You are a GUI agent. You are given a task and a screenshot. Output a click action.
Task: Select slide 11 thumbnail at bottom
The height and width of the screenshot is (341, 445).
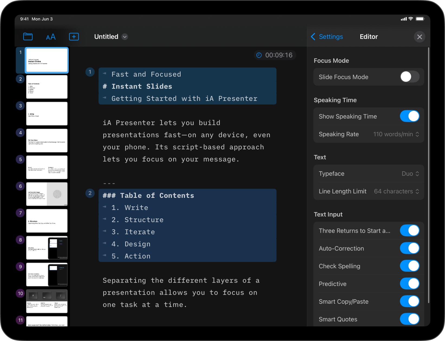[x=47, y=321]
